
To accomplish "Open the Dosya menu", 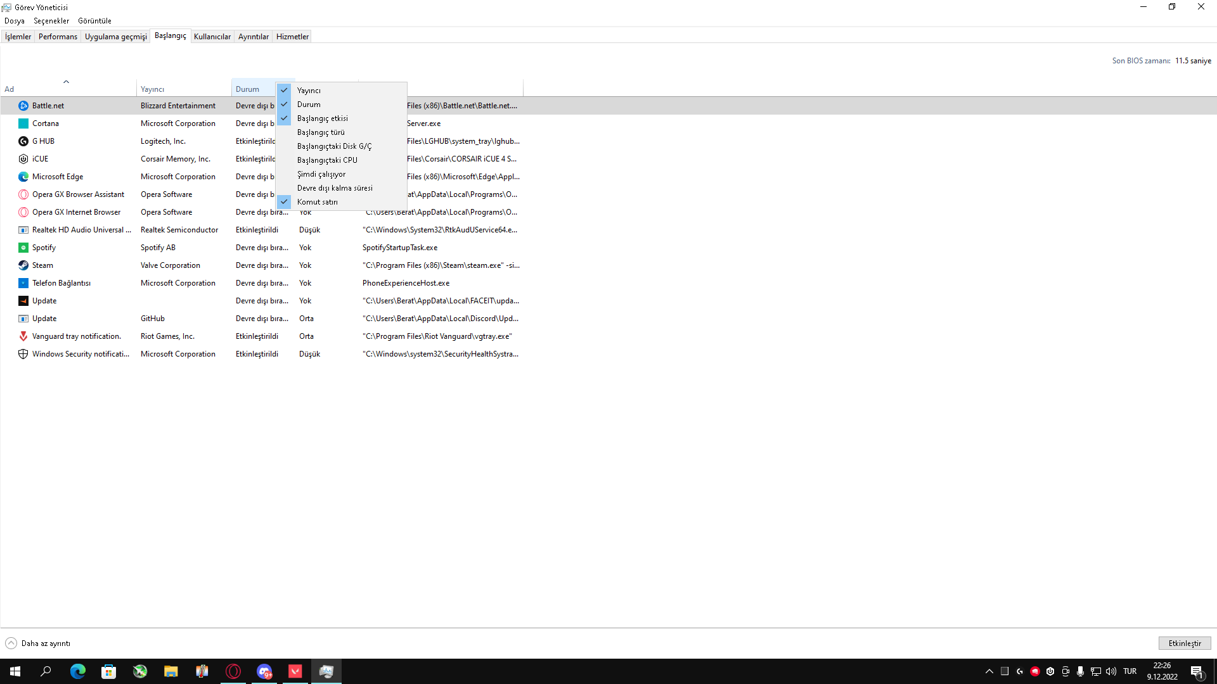I will tap(15, 21).
